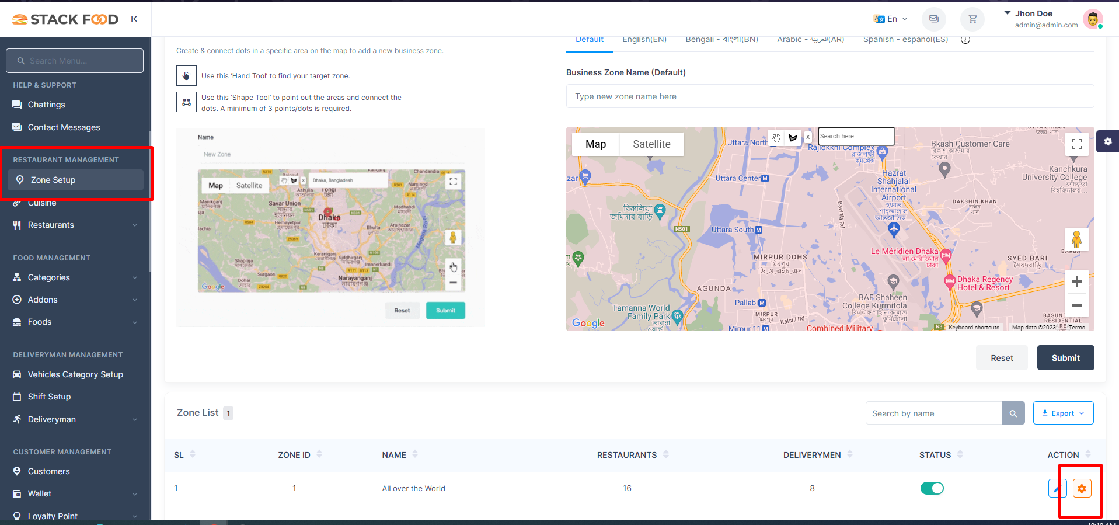Viewport: 1119px width, 525px height.
Task: Open the shopping cart icon in header
Action: tap(972, 19)
